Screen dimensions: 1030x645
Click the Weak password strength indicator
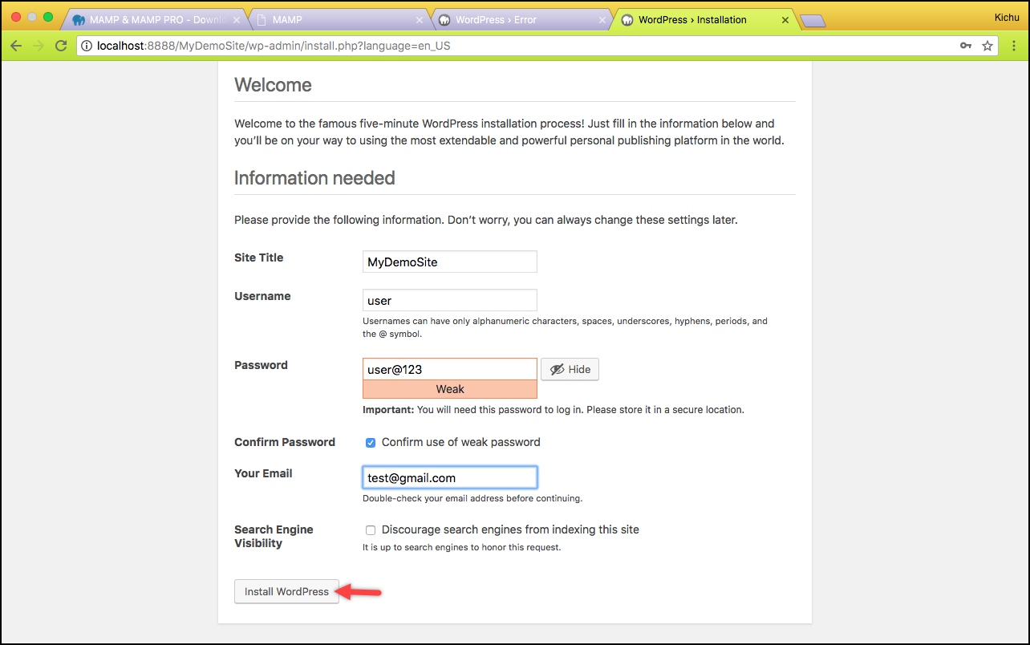point(450,389)
